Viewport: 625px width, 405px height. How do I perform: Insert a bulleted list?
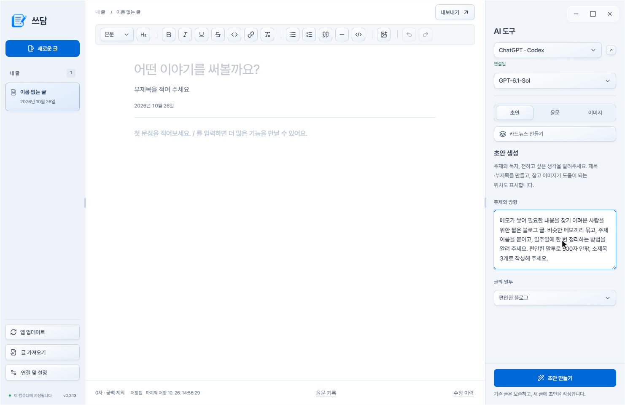[293, 35]
